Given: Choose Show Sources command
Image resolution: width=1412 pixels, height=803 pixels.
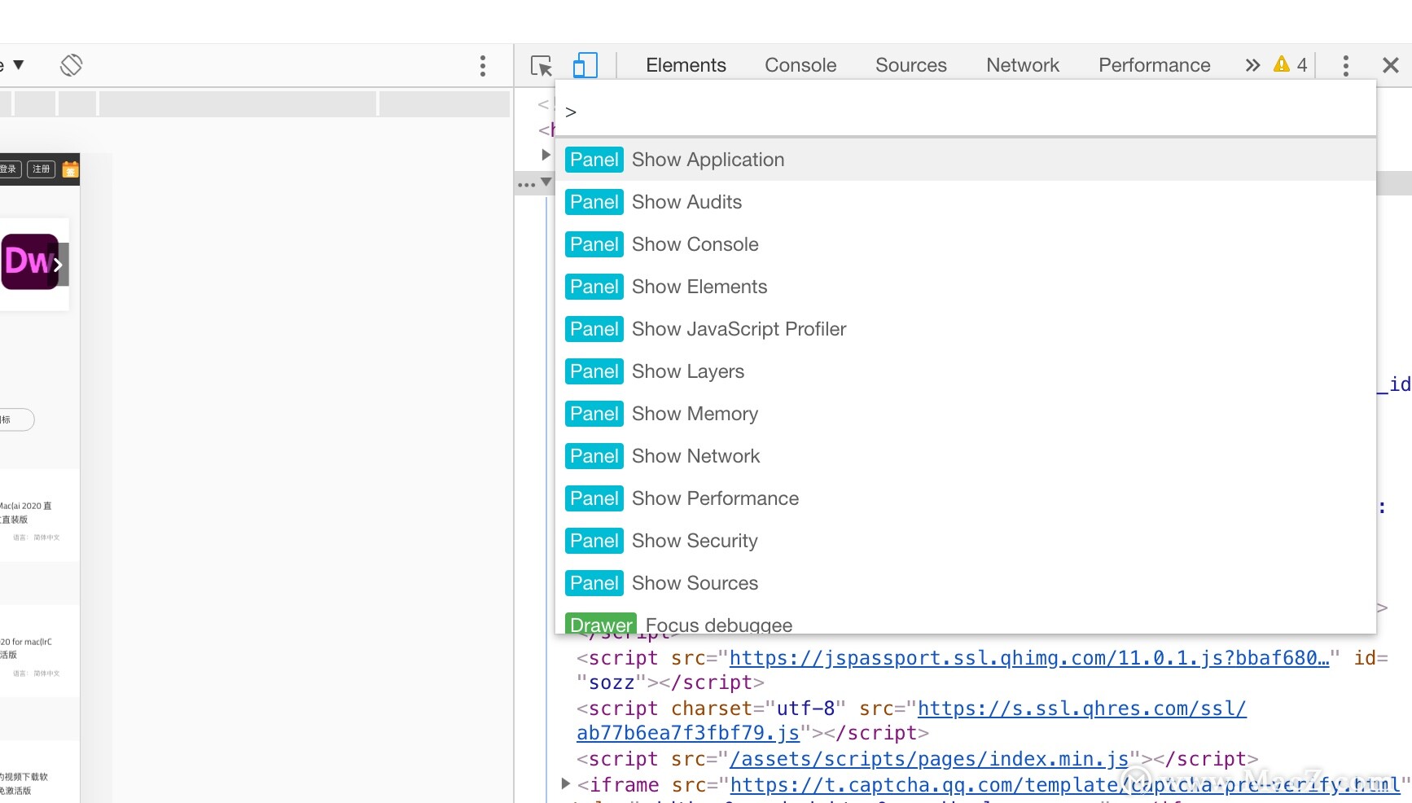Looking at the screenshot, I should pyautogui.click(x=966, y=583).
